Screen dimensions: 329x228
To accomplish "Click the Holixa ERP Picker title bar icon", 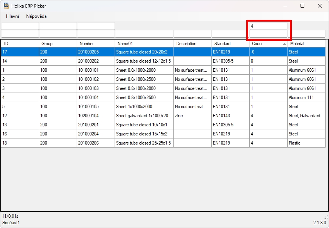I will click(6, 6).
